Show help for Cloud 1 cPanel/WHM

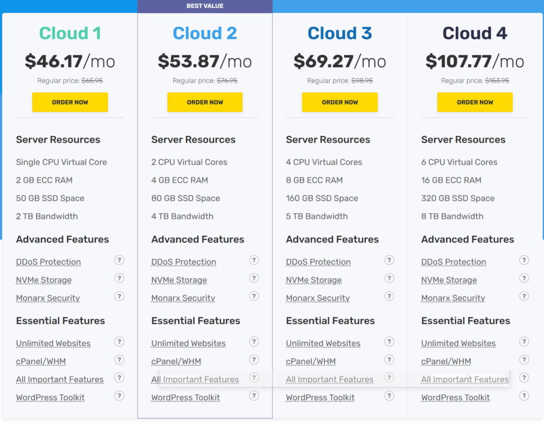coord(119,360)
